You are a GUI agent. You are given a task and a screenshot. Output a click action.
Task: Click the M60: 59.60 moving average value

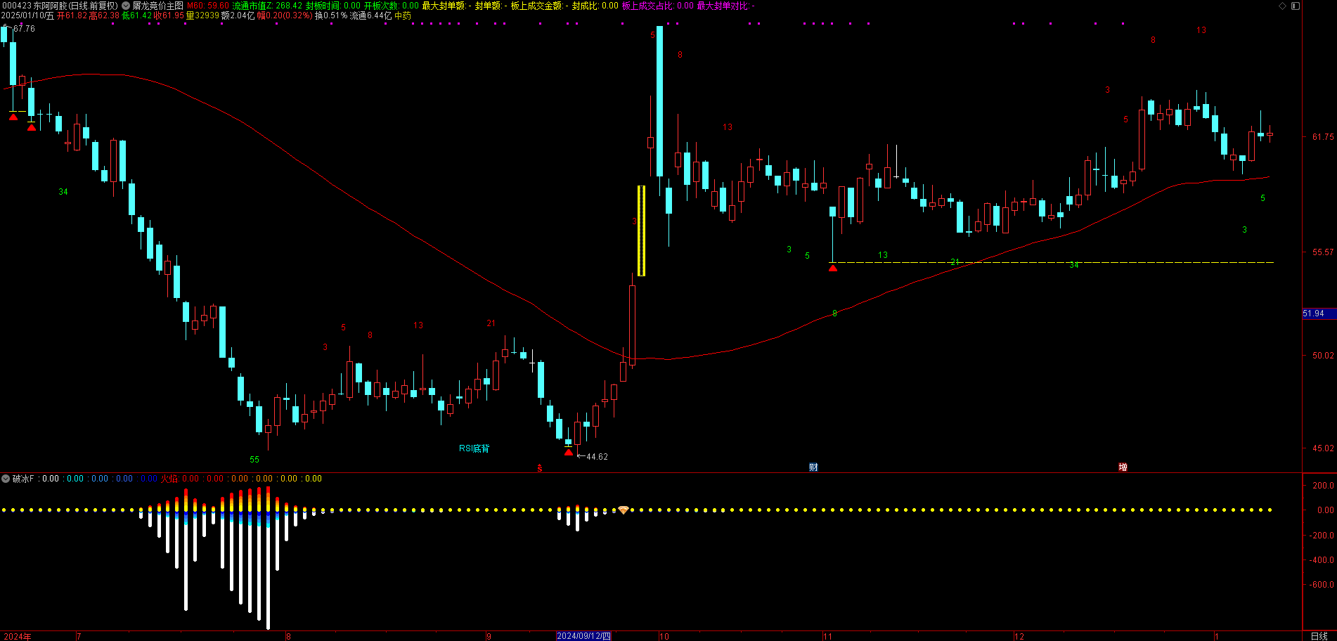208,6
